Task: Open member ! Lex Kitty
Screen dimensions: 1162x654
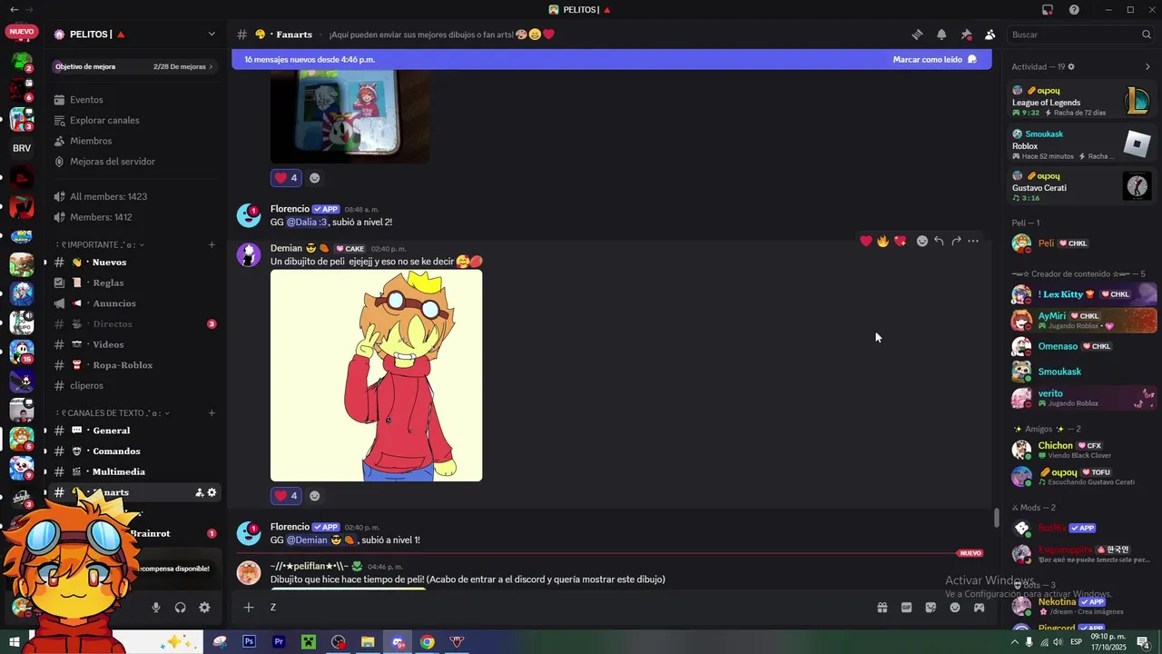Action: click(1084, 294)
